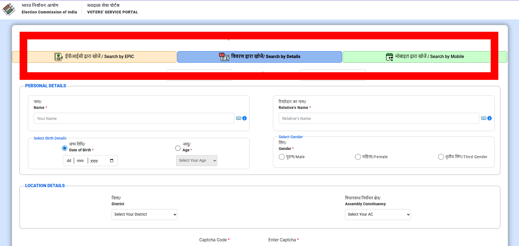Expand the Select Your Age dropdown

[x=196, y=161]
